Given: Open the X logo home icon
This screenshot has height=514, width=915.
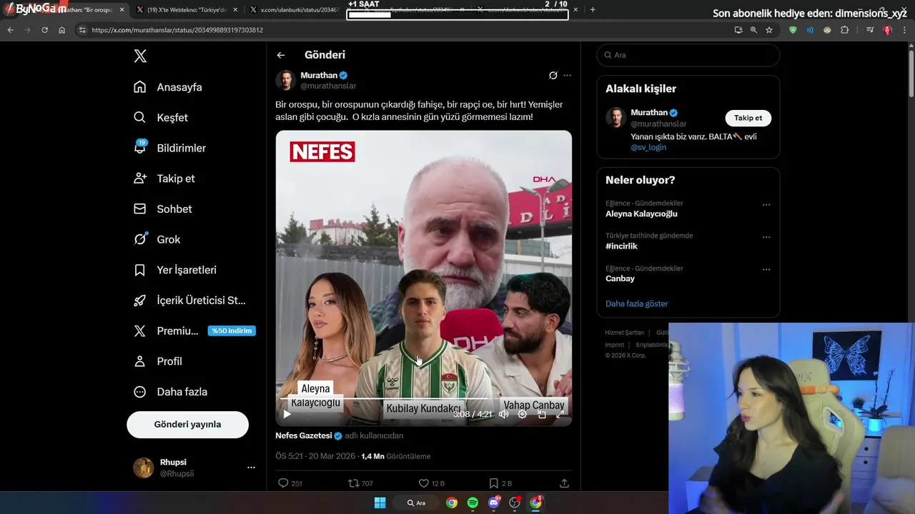Looking at the screenshot, I should coord(140,56).
